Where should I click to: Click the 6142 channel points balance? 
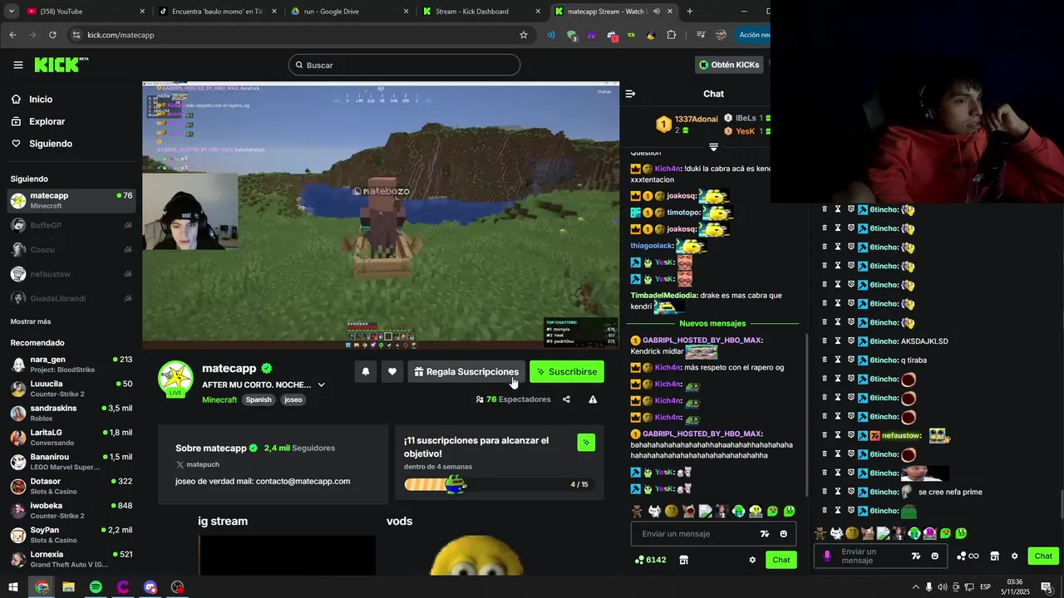pos(650,560)
